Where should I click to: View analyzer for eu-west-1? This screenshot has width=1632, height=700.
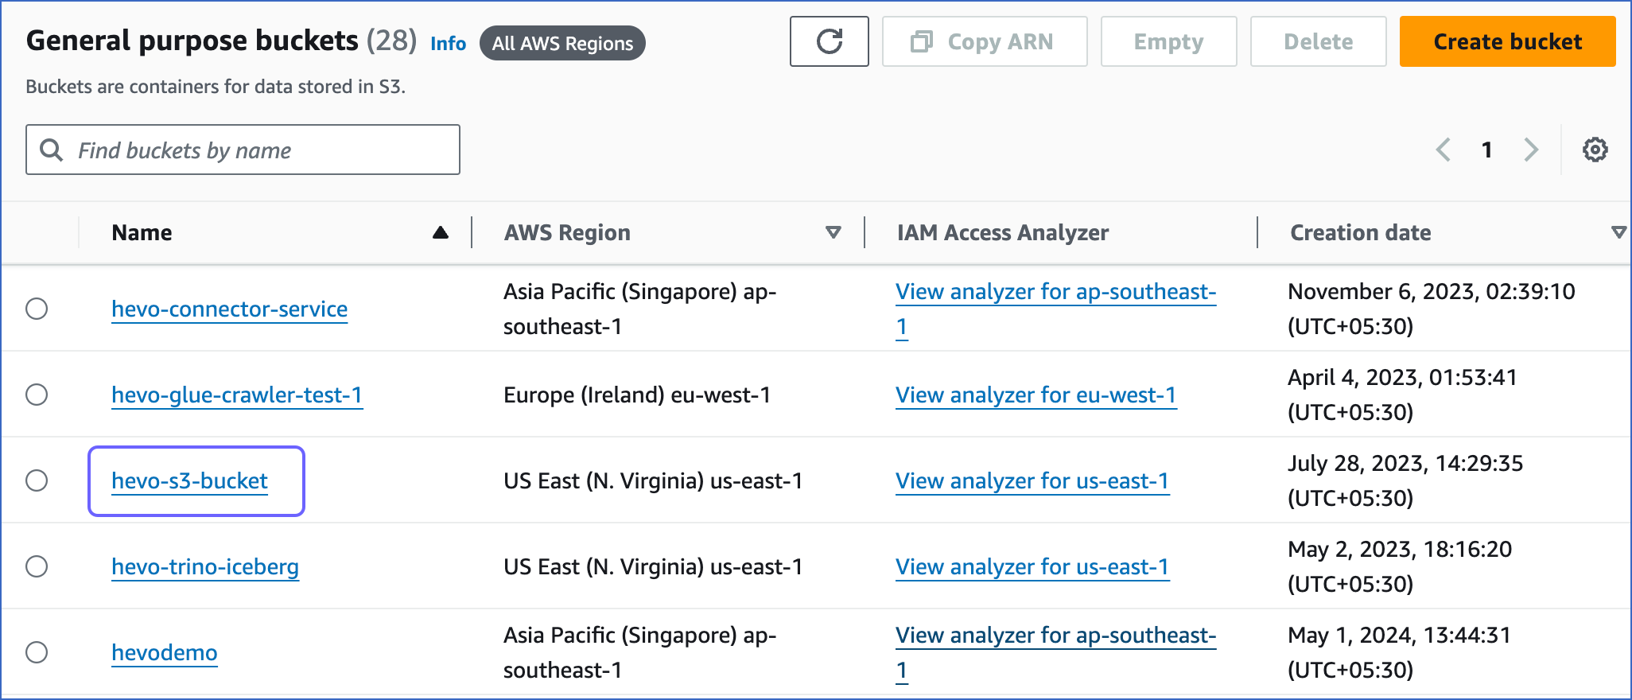click(1036, 395)
